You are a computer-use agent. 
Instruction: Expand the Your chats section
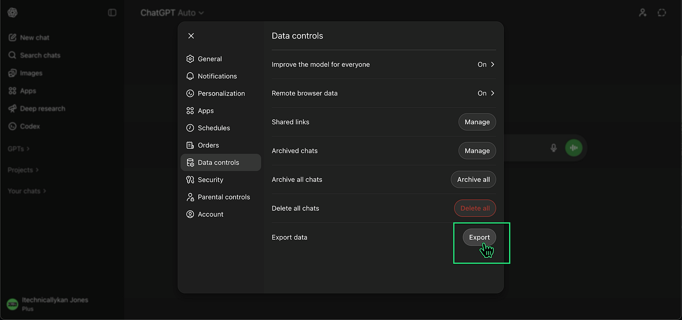click(x=27, y=191)
